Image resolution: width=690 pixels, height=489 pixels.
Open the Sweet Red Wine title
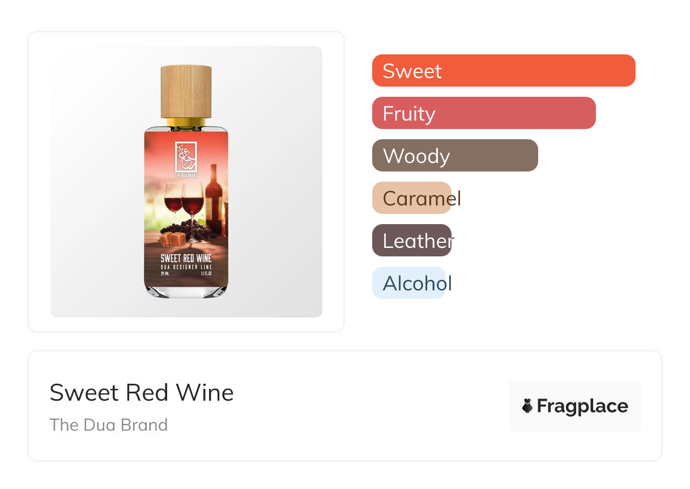(x=142, y=393)
